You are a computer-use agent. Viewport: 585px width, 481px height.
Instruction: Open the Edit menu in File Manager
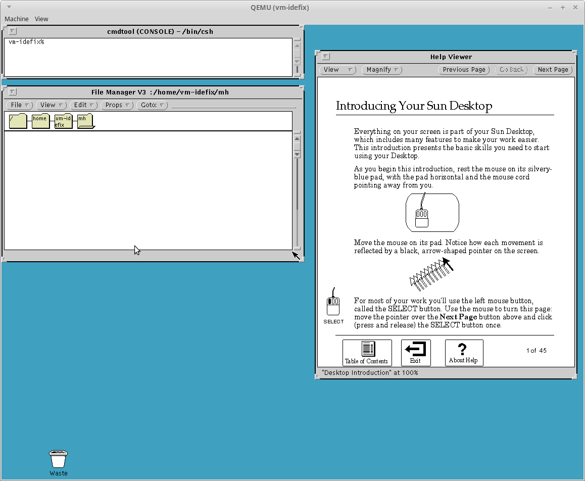tap(83, 105)
